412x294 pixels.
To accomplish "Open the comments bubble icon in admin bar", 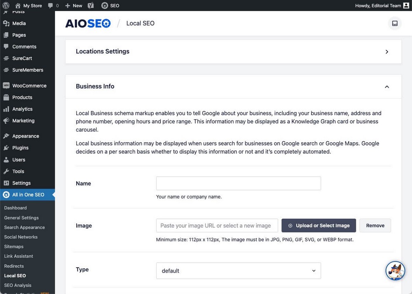I will [50, 6].
